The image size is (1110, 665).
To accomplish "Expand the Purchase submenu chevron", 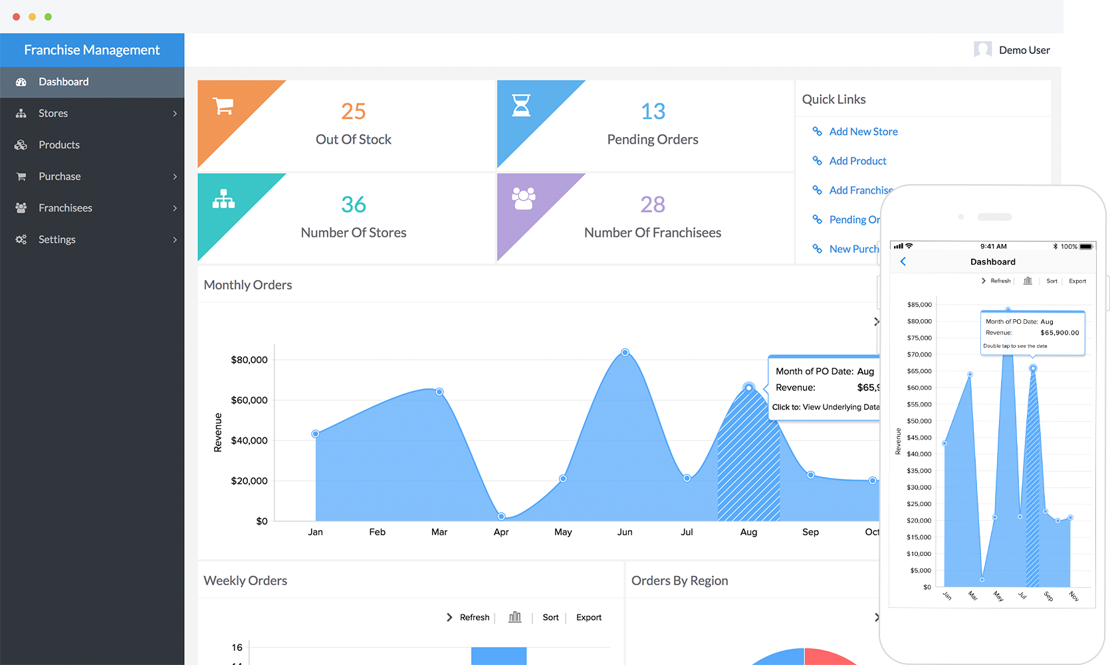I will pos(175,177).
